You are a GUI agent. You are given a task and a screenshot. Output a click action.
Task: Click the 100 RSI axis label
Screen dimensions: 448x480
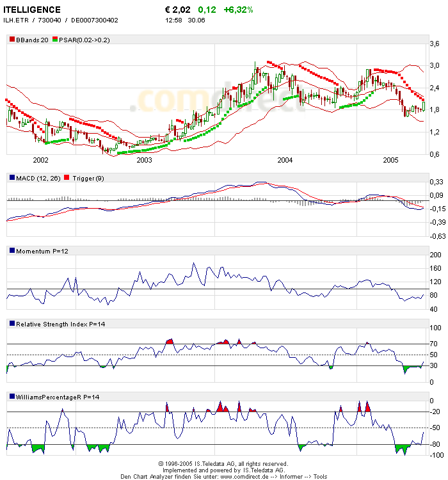(435, 328)
